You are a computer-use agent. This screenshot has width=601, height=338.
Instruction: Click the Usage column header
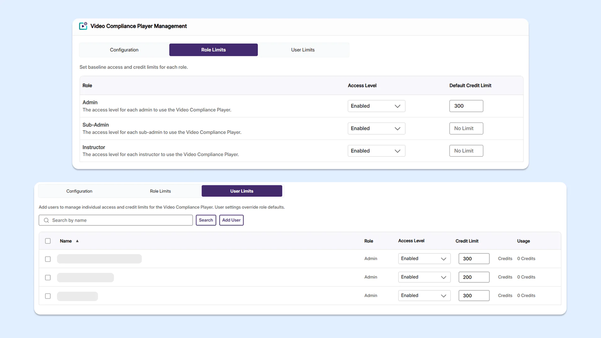[x=523, y=241]
